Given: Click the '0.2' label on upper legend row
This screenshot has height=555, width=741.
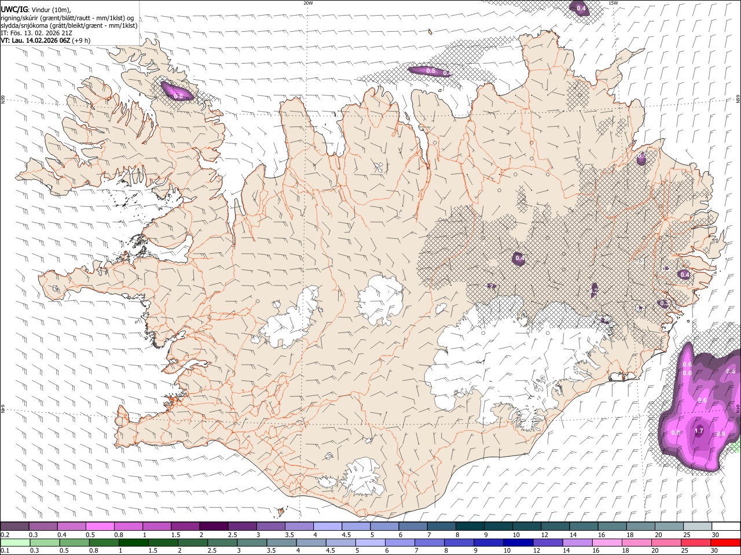Looking at the screenshot, I should tap(5, 535).
